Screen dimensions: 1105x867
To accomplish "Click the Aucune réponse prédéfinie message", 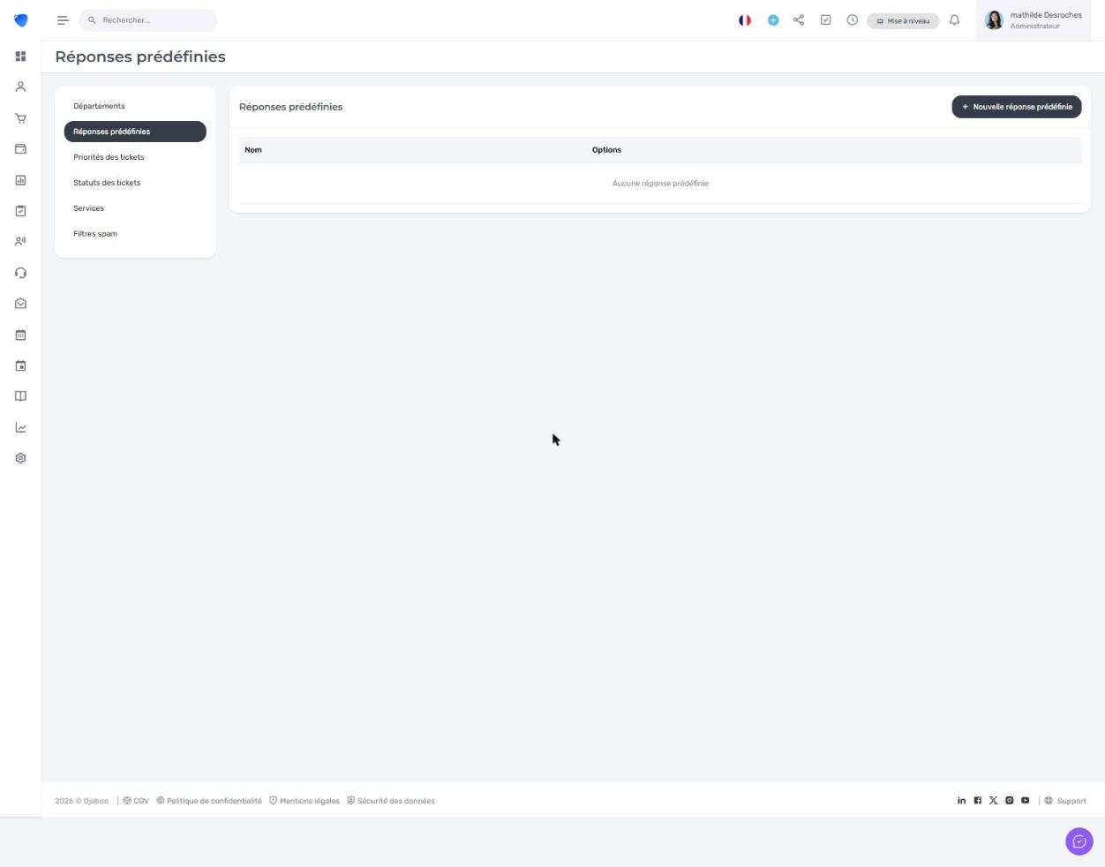I will point(660,184).
